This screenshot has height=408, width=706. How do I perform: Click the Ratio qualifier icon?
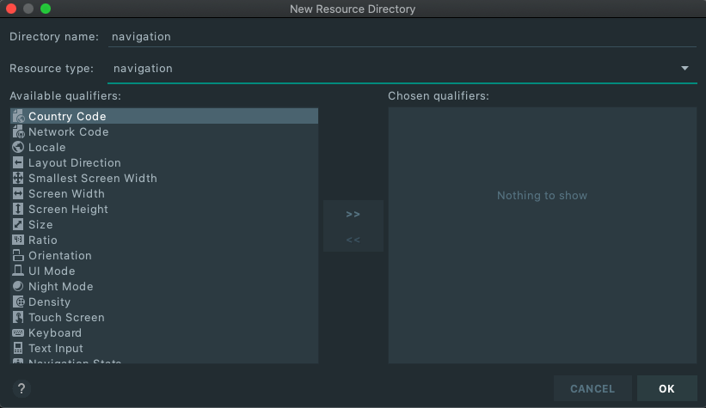coord(18,240)
